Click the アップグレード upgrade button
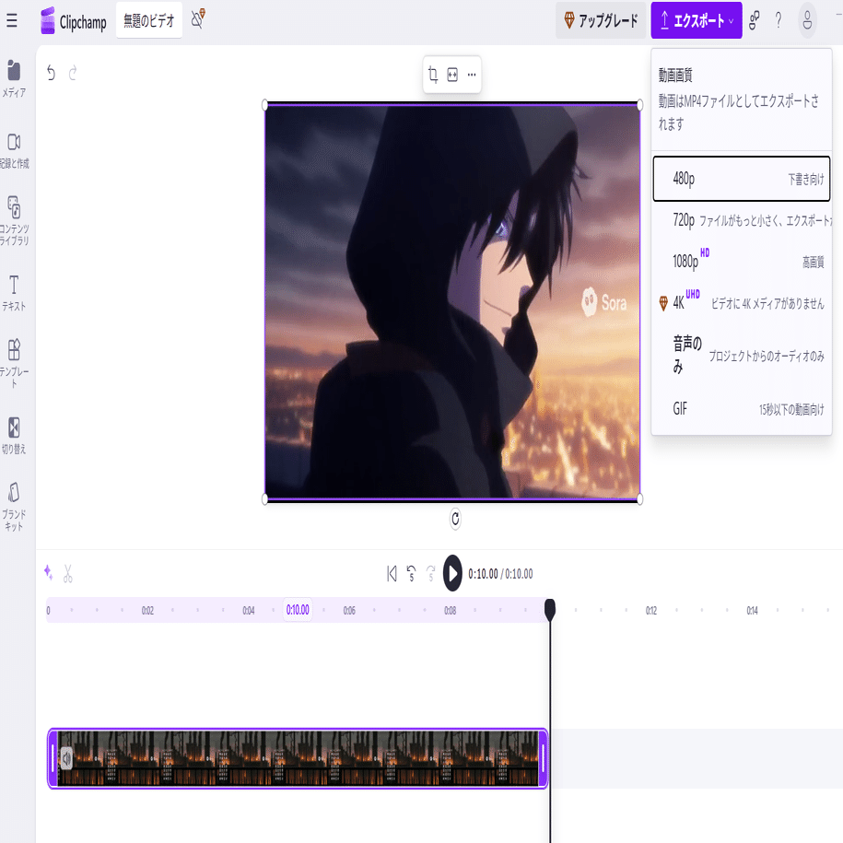The image size is (843, 843). click(x=601, y=20)
